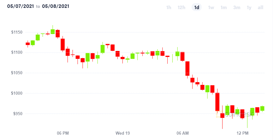Click the end date 05/08/2021

pos(56,6)
